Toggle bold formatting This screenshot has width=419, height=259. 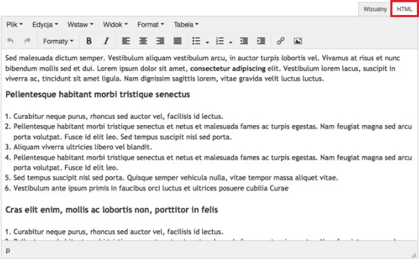click(x=89, y=41)
